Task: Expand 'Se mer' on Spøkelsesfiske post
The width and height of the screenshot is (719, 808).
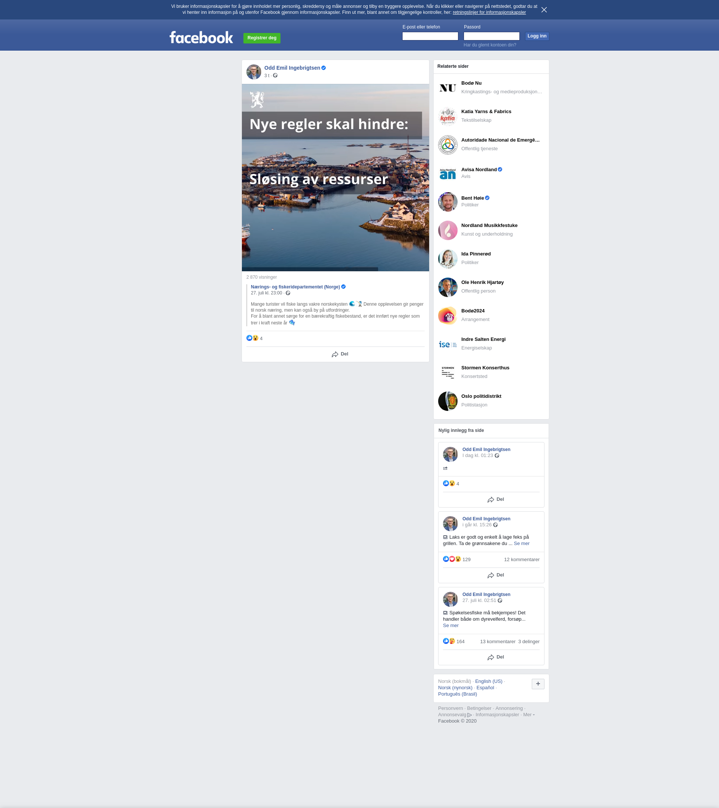Action: [450, 625]
